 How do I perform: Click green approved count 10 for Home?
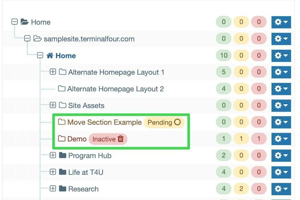click(x=224, y=55)
